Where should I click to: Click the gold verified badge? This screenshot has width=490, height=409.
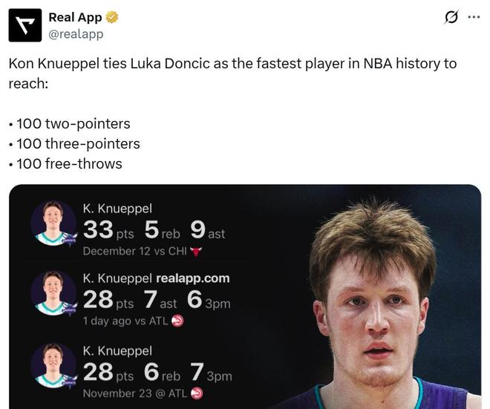point(112,17)
